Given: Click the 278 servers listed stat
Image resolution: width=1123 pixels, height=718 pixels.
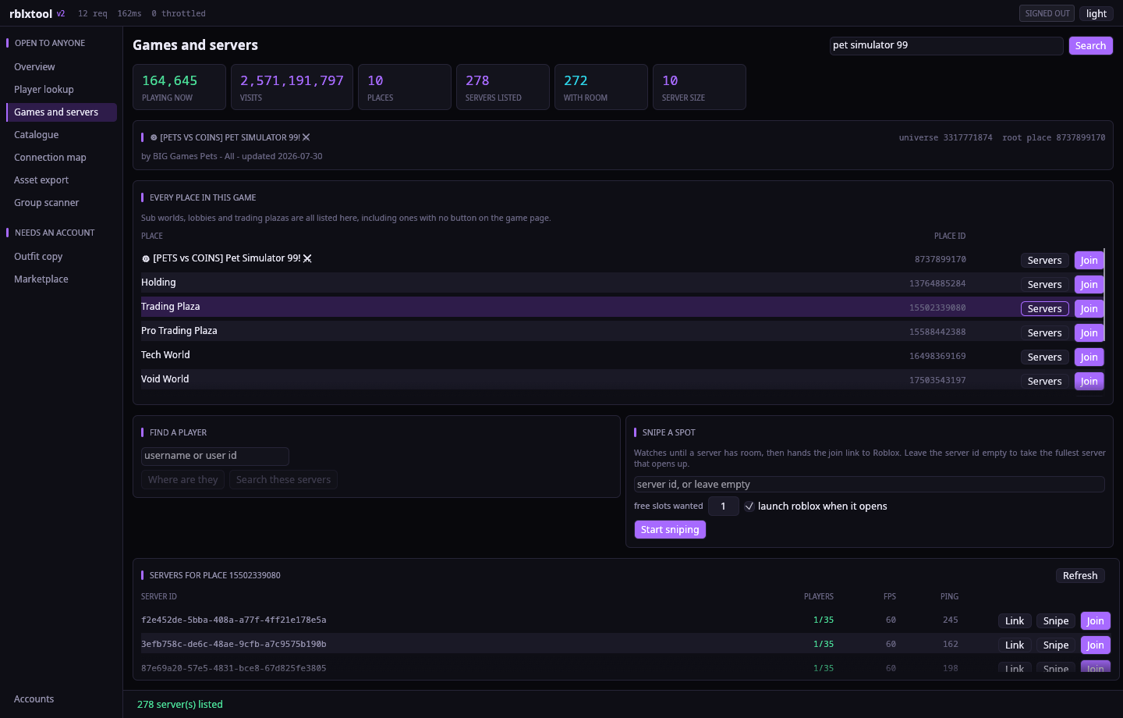Looking at the screenshot, I should click(502, 87).
